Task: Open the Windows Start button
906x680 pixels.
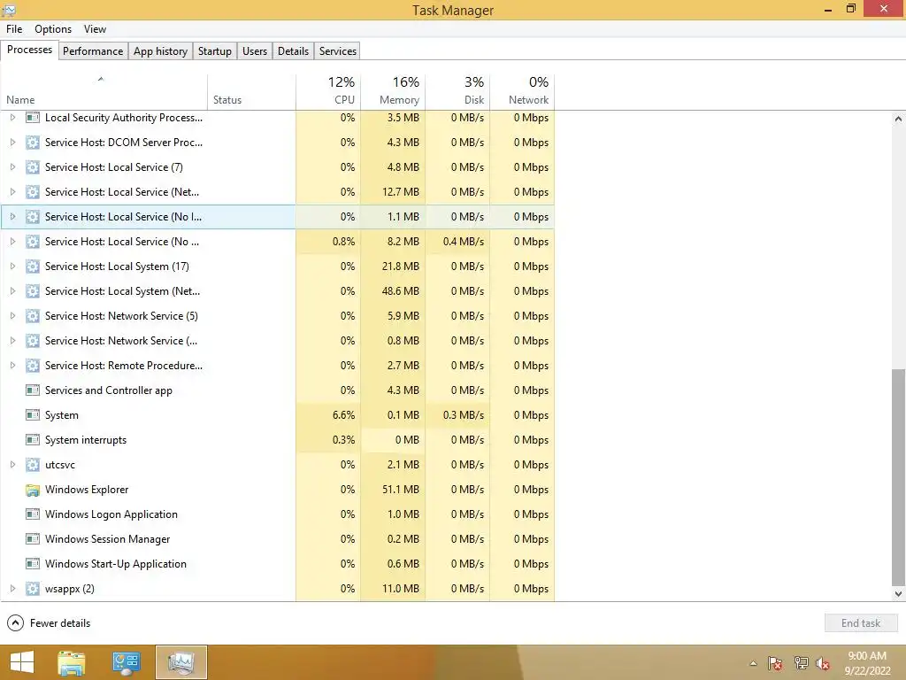Action: coord(22,662)
